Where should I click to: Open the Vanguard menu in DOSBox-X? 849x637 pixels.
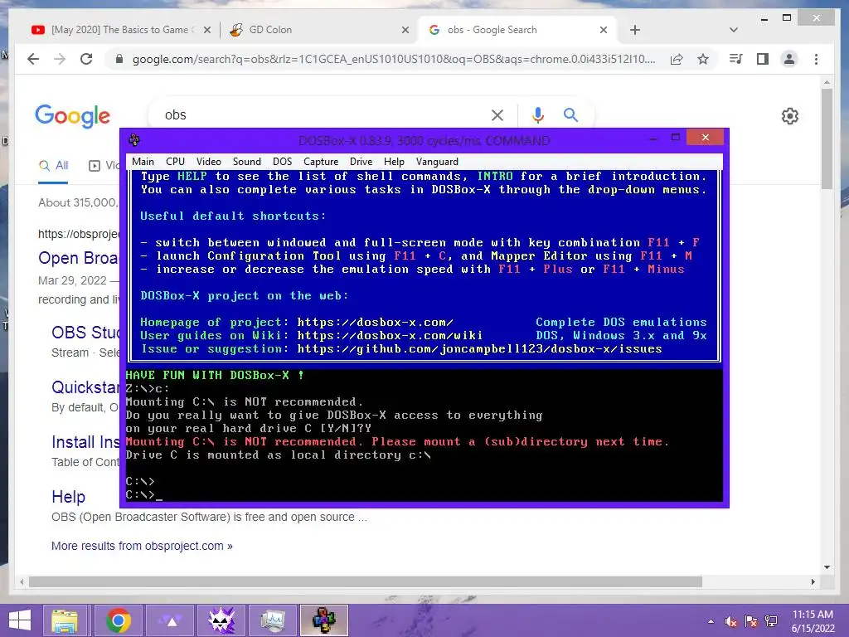[x=437, y=162]
